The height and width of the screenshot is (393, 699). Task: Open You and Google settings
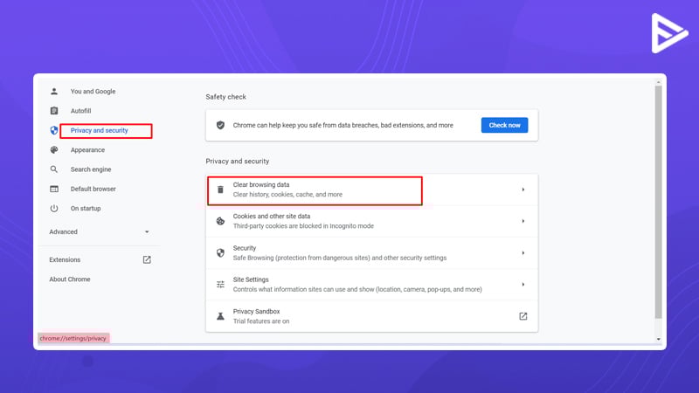point(93,92)
